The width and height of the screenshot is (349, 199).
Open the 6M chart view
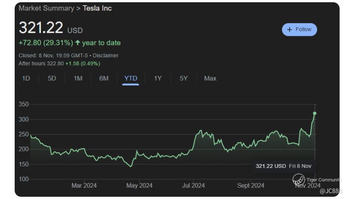click(x=104, y=78)
